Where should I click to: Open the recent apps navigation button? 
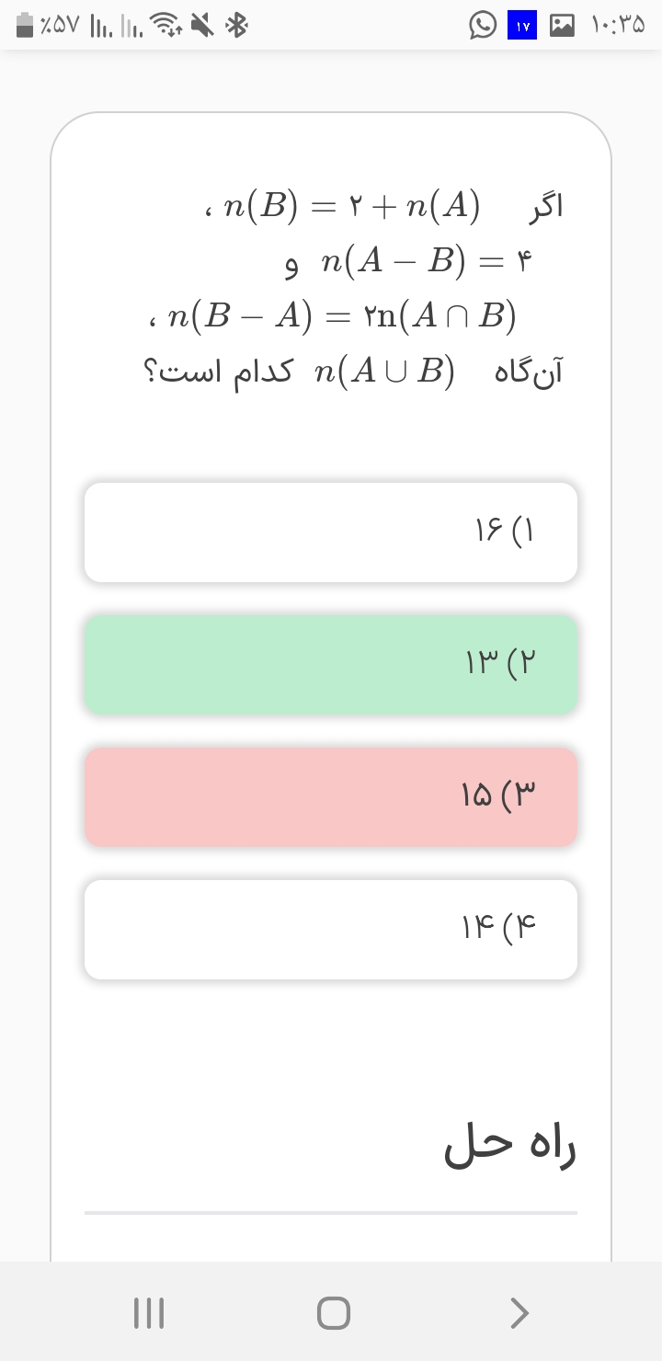149,1312
